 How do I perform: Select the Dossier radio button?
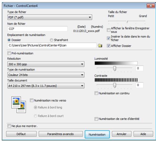[x=9, y=40]
